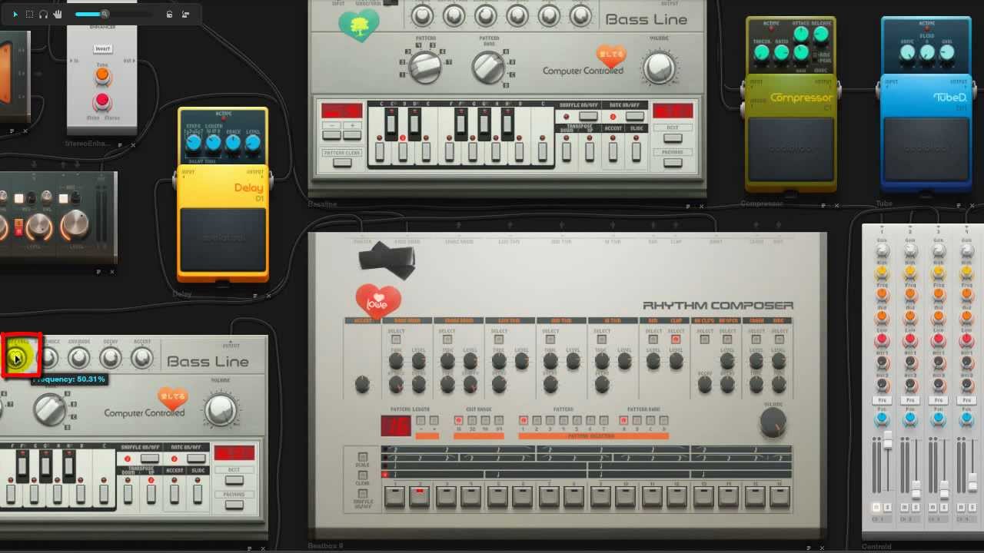The height and width of the screenshot is (553, 984).
Task: Toggle Pre button on mixer channel 1
Action: 883,400
